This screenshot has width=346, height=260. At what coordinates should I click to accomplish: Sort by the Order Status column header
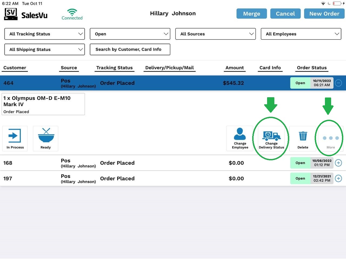[312, 68]
